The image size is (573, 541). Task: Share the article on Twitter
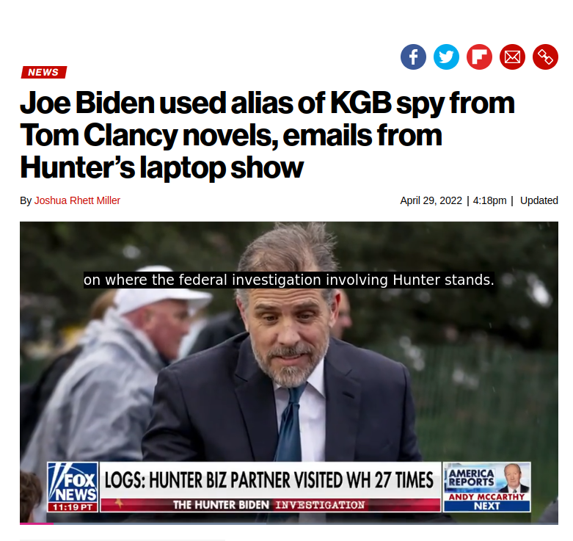click(x=446, y=57)
